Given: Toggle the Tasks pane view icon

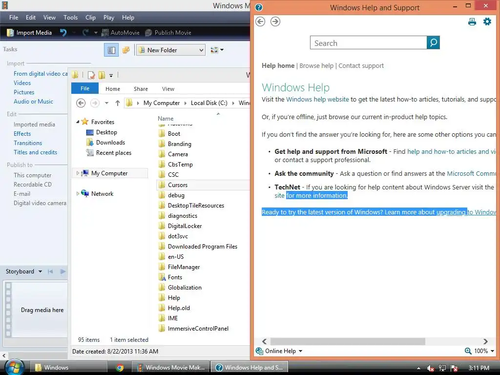Looking at the screenshot, I should [111, 50].
